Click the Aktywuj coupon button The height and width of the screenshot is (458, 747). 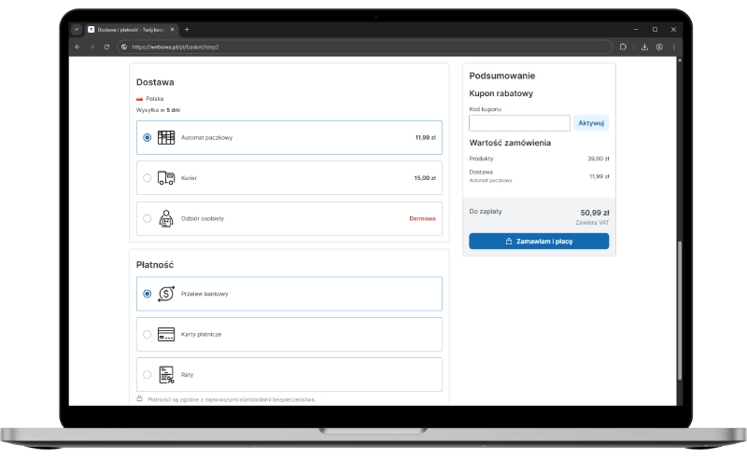pyautogui.click(x=591, y=123)
